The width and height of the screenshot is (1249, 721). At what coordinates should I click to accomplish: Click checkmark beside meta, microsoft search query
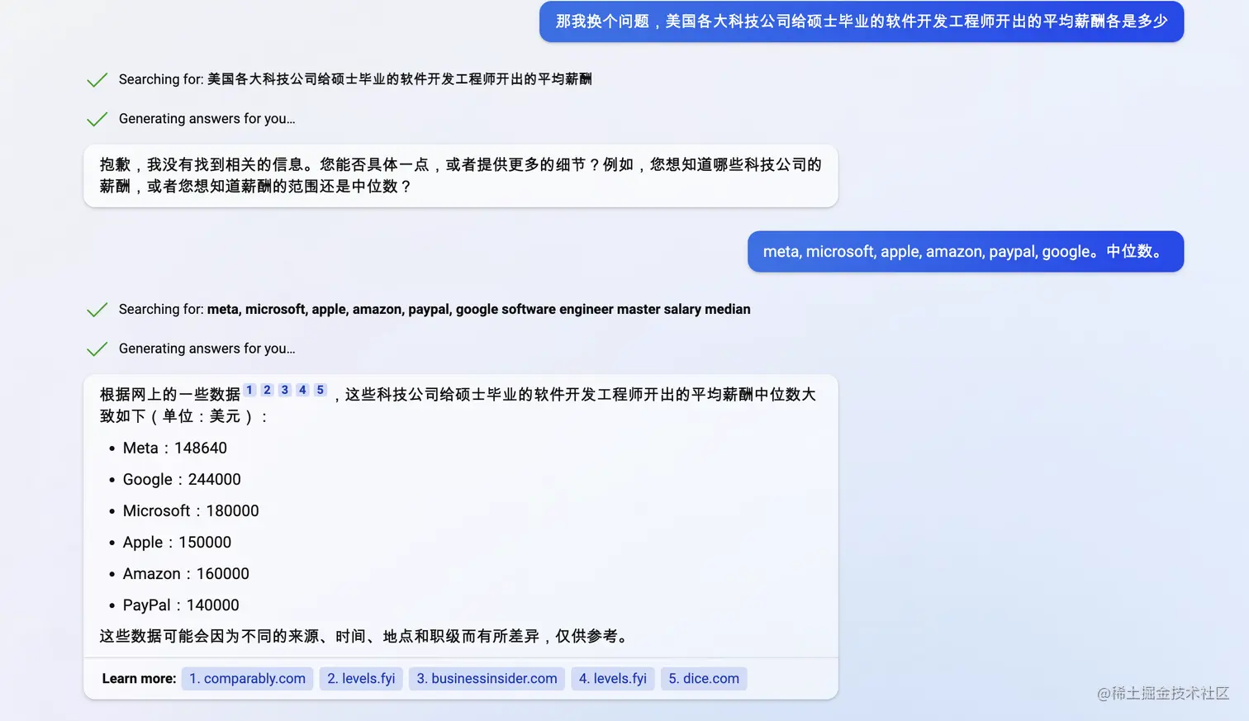pos(97,309)
